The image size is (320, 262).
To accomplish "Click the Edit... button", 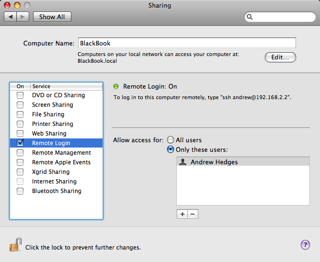I will (x=280, y=57).
